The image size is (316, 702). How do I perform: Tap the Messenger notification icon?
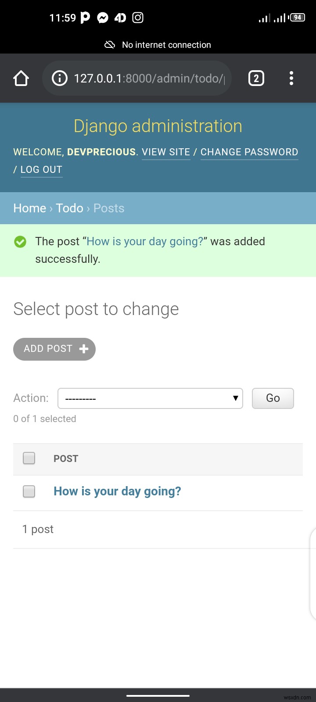click(103, 18)
